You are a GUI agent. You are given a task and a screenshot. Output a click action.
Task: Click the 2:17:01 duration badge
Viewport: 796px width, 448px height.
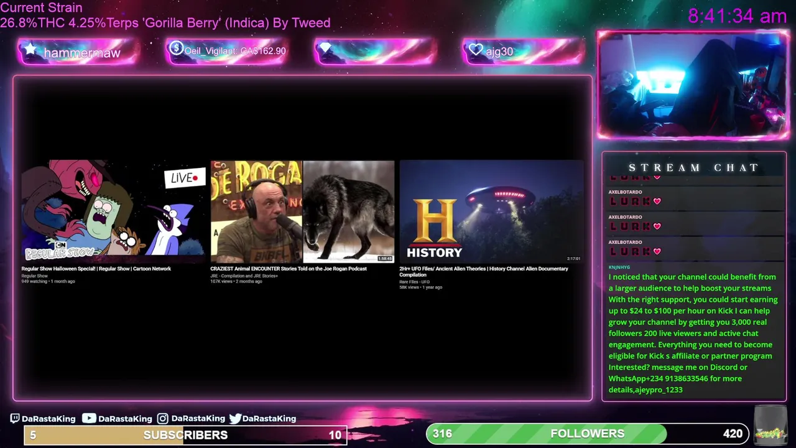click(573, 258)
